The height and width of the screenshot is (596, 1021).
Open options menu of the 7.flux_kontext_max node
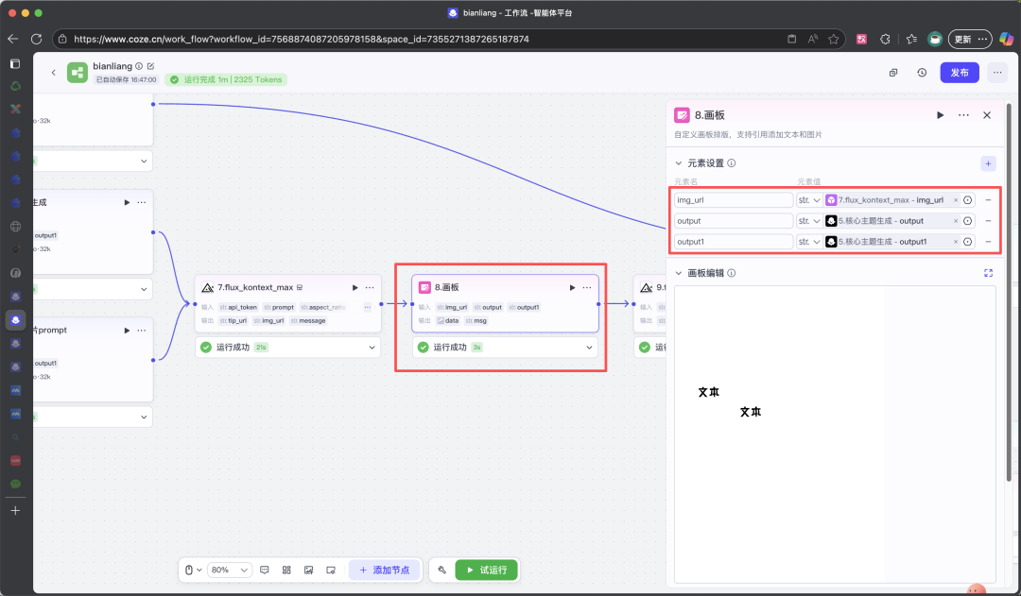click(370, 287)
